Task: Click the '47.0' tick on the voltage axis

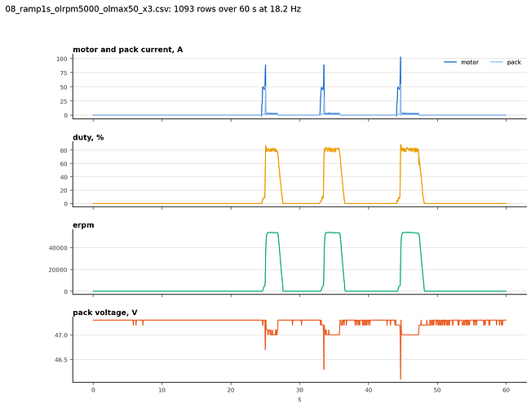Action: pos(61,335)
